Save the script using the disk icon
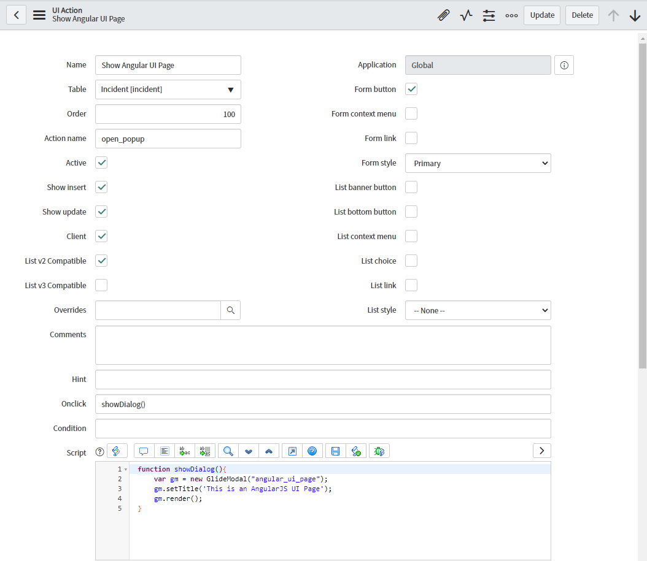Screen dimensions: 647x561 pyautogui.click(x=335, y=451)
